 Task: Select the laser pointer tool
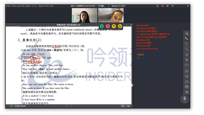[186, 34]
